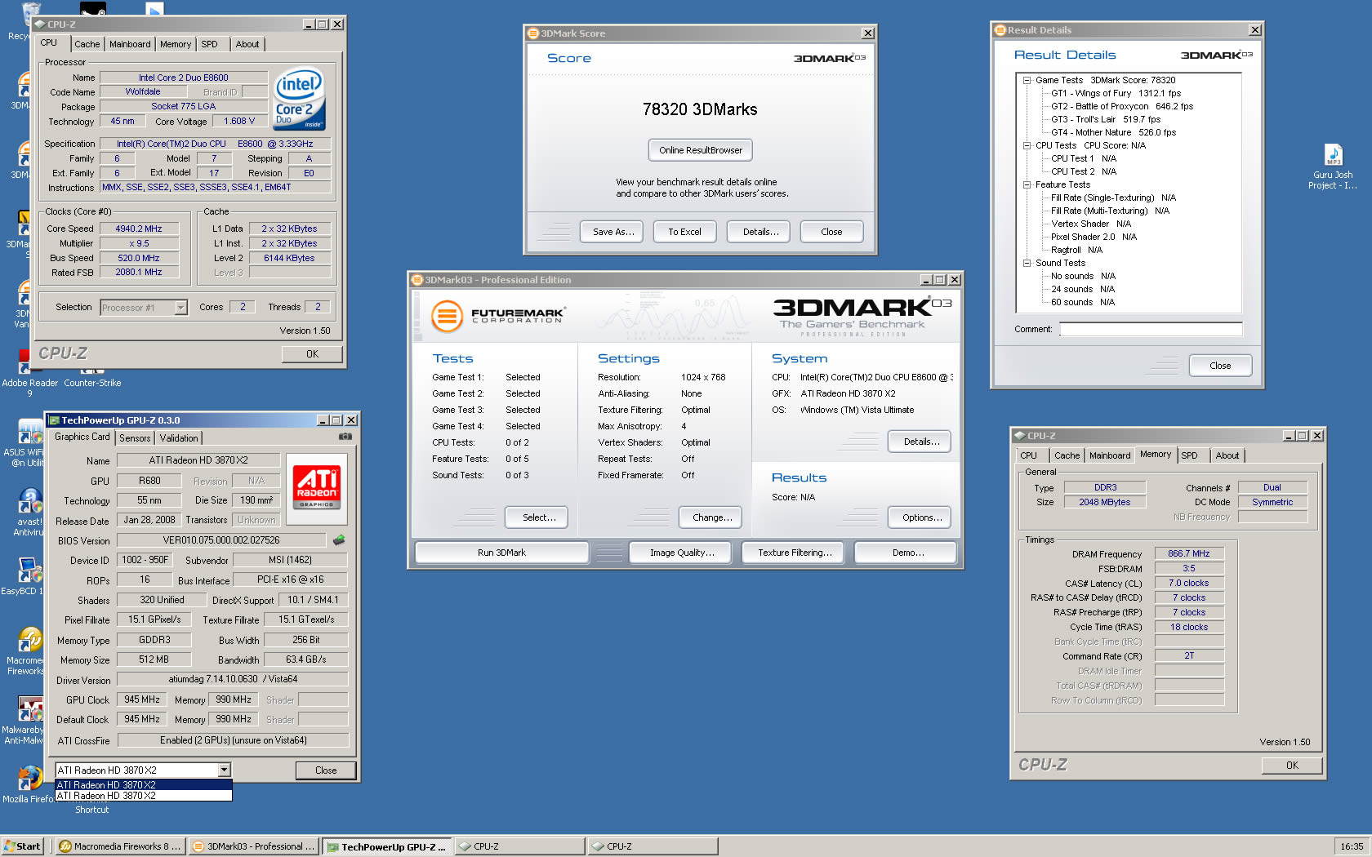Open the Windows Start button
This screenshot has width=1372, height=857.
pos(22,846)
